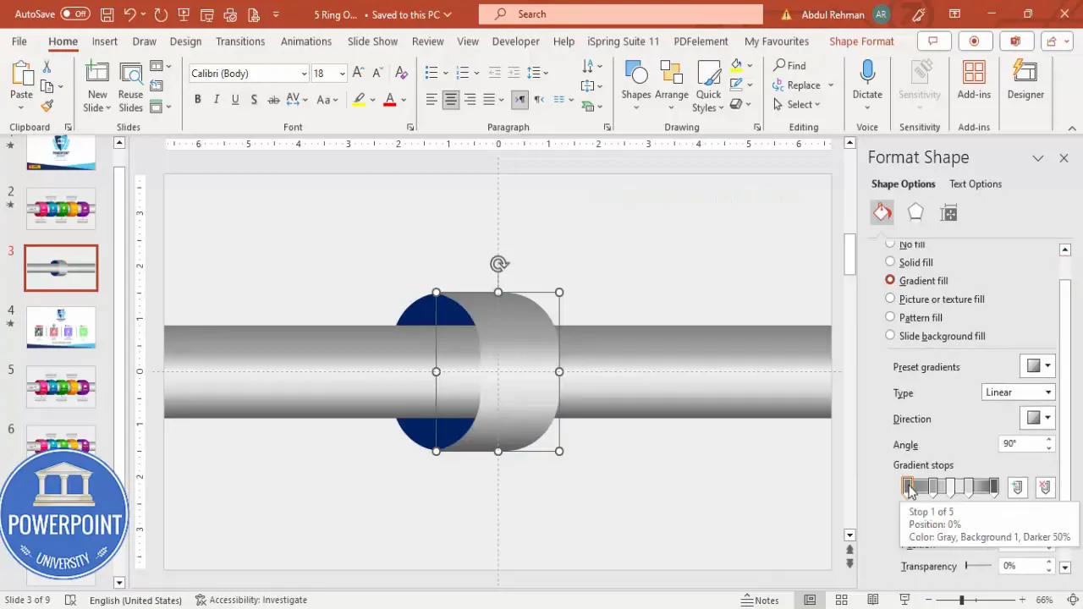This screenshot has width=1083, height=609.
Task: Start Slide Show from status bar
Action: pyautogui.click(x=904, y=600)
